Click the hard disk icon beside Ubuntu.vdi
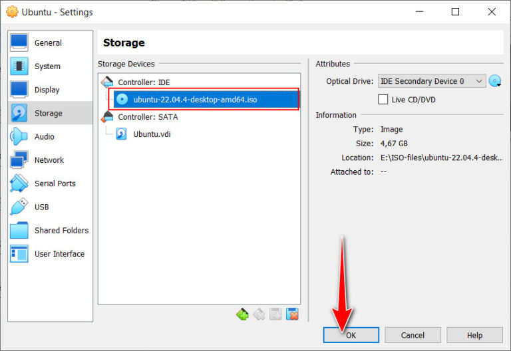Viewport: 511px width, 351px height. [122, 134]
